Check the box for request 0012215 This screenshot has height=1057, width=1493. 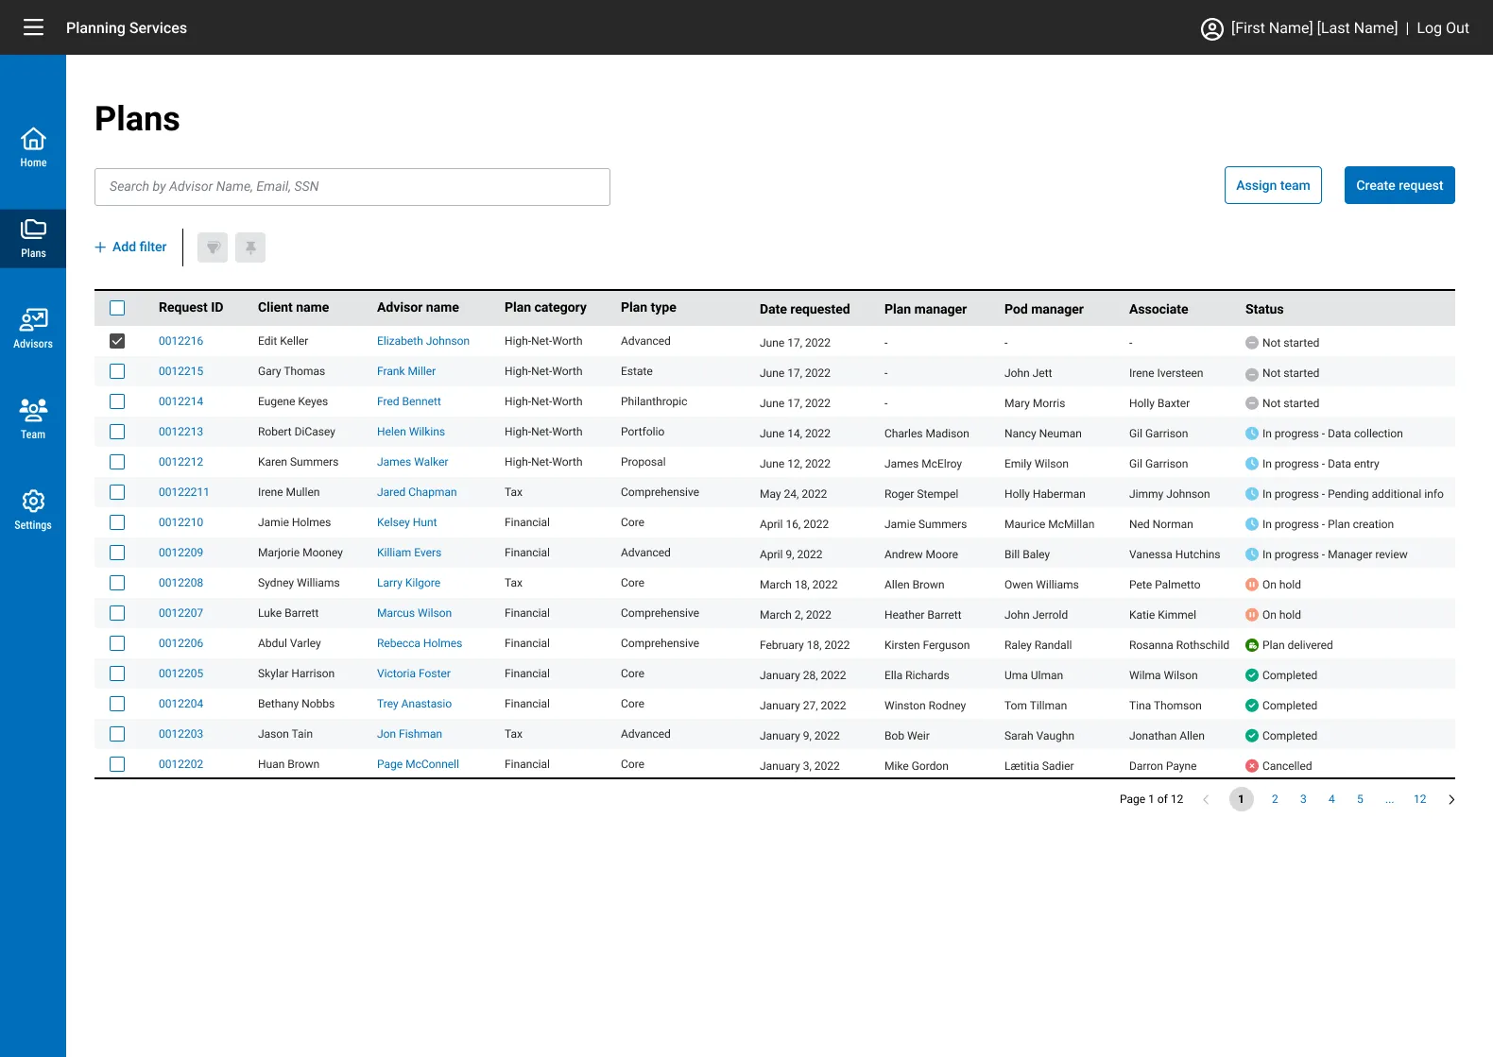pos(117,371)
